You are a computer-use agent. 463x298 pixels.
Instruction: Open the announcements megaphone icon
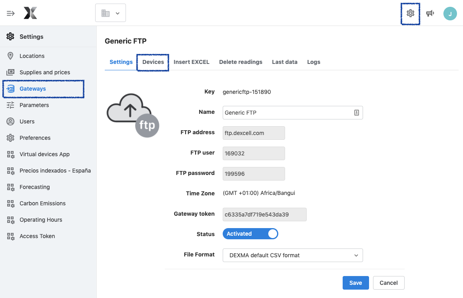point(430,13)
